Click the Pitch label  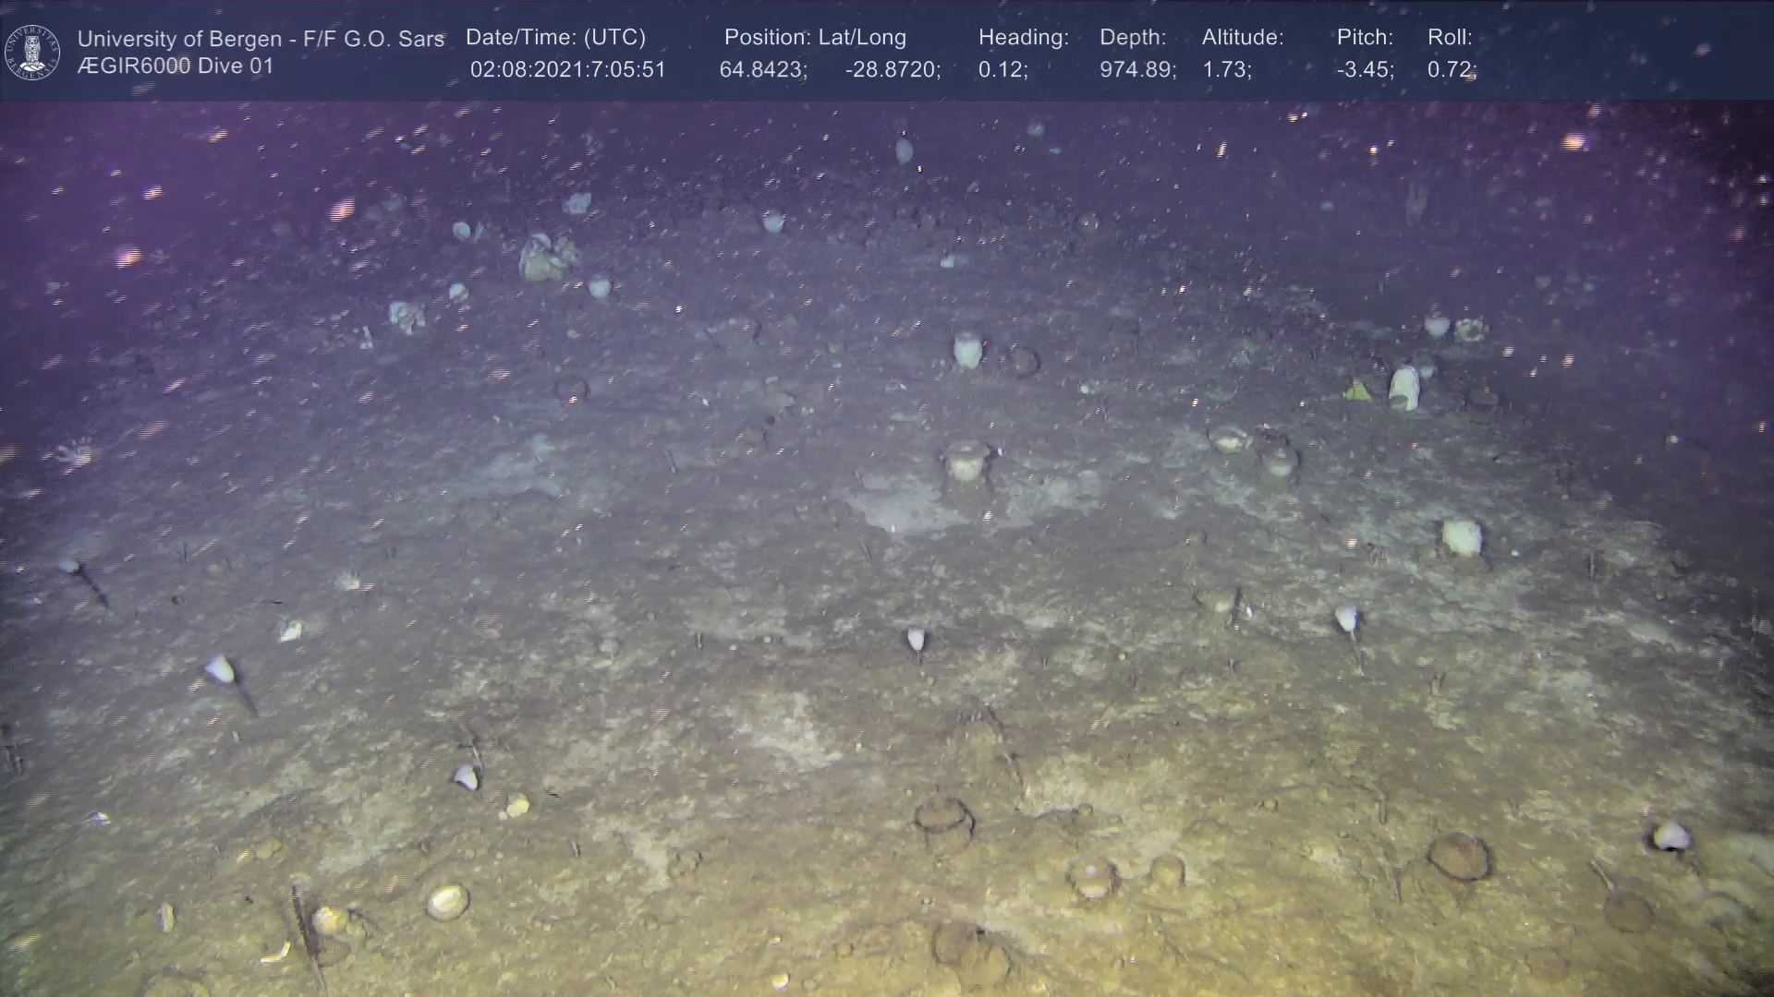click(x=1365, y=37)
